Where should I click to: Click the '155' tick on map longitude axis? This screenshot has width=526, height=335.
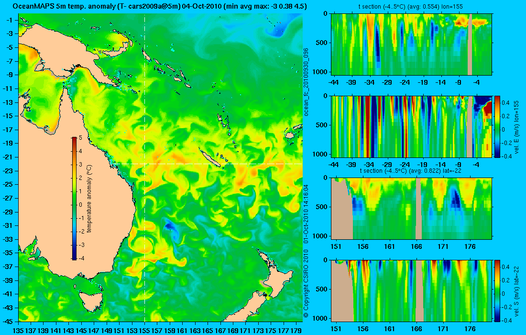tap(144, 331)
